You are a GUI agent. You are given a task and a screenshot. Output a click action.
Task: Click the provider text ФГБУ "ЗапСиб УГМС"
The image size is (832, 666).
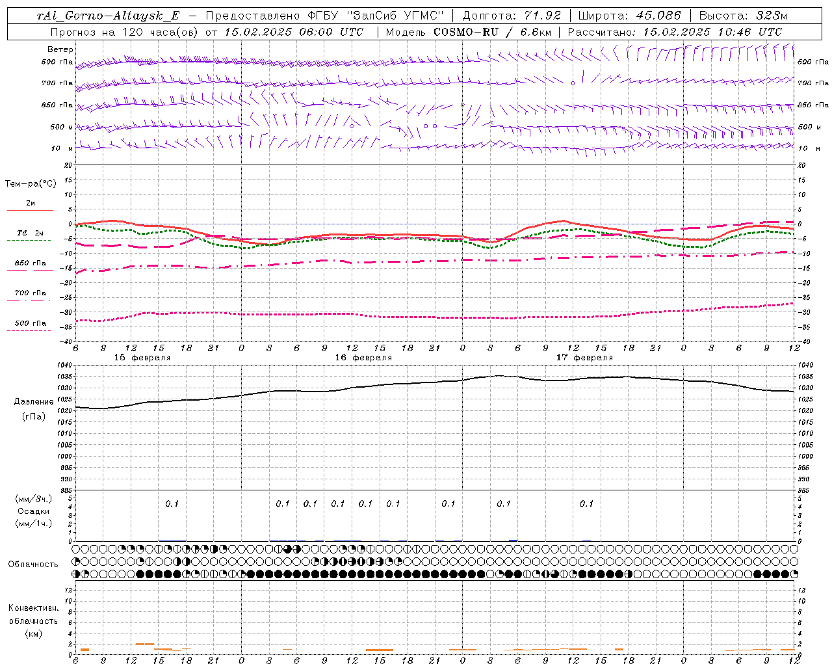(374, 16)
